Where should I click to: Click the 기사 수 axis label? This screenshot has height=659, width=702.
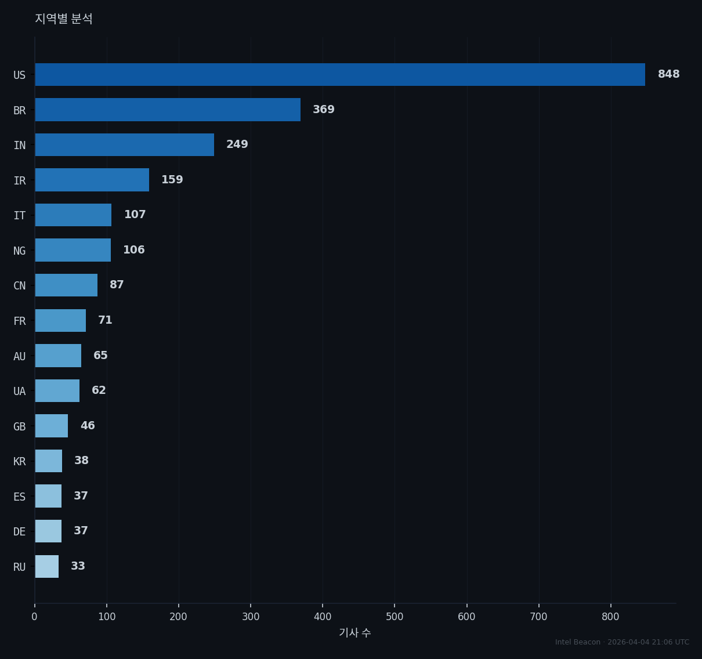click(355, 633)
